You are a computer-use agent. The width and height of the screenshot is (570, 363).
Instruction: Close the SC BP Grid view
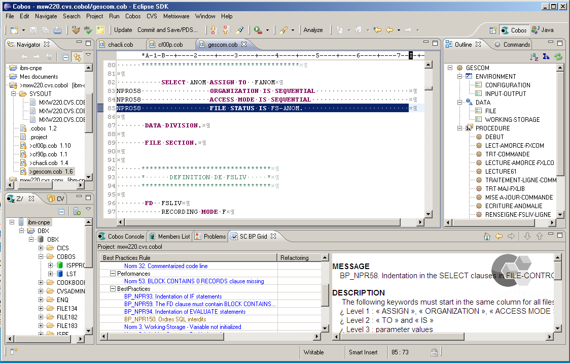tap(273, 236)
